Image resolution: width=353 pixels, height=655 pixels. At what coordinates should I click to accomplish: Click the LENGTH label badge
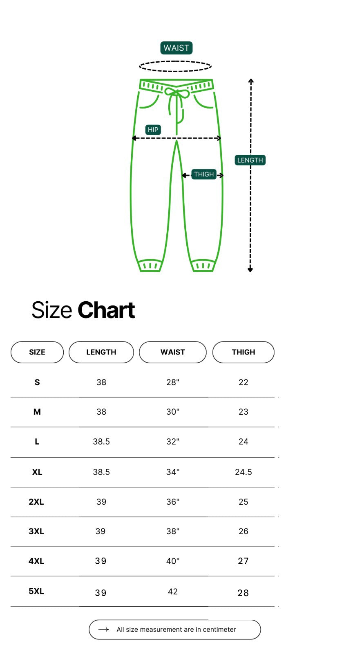pyautogui.click(x=250, y=160)
